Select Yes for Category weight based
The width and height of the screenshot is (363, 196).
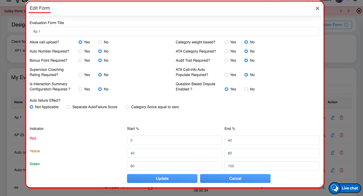[227, 42]
